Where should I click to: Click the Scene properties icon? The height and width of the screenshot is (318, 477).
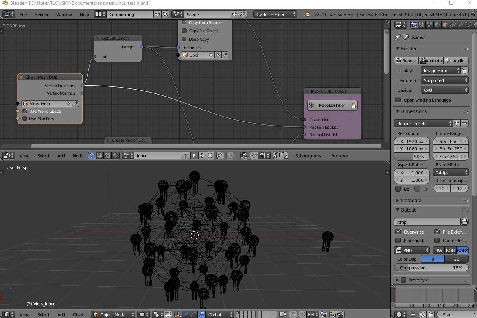click(x=429, y=25)
